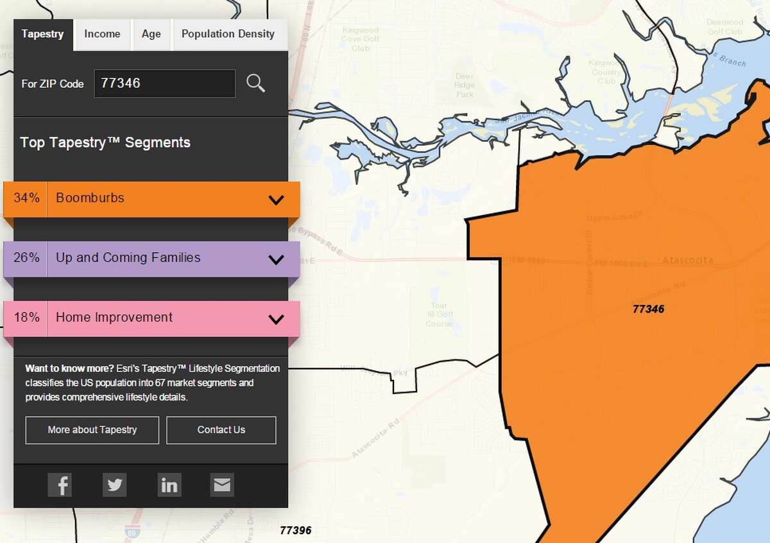Viewport: 770px width, 543px height.
Task: Select the Tapestry tab
Action: tap(42, 34)
